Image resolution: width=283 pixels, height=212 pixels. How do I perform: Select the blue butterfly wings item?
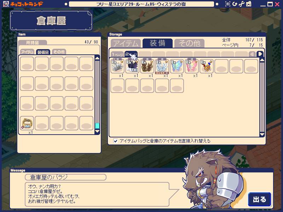click(177, 66)
